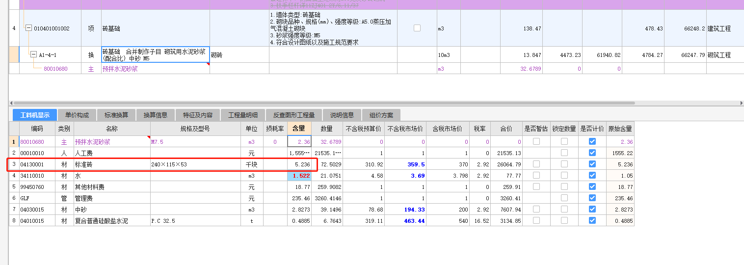This screenshot has height=265, width=744.
Task: Click market price 463.44 for cement row
Action: tap(415, 221)
